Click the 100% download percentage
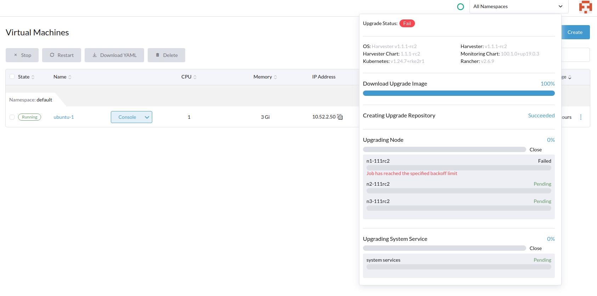Image resolution: width=597 pixels, height=296 pixels. pos(548,83)
